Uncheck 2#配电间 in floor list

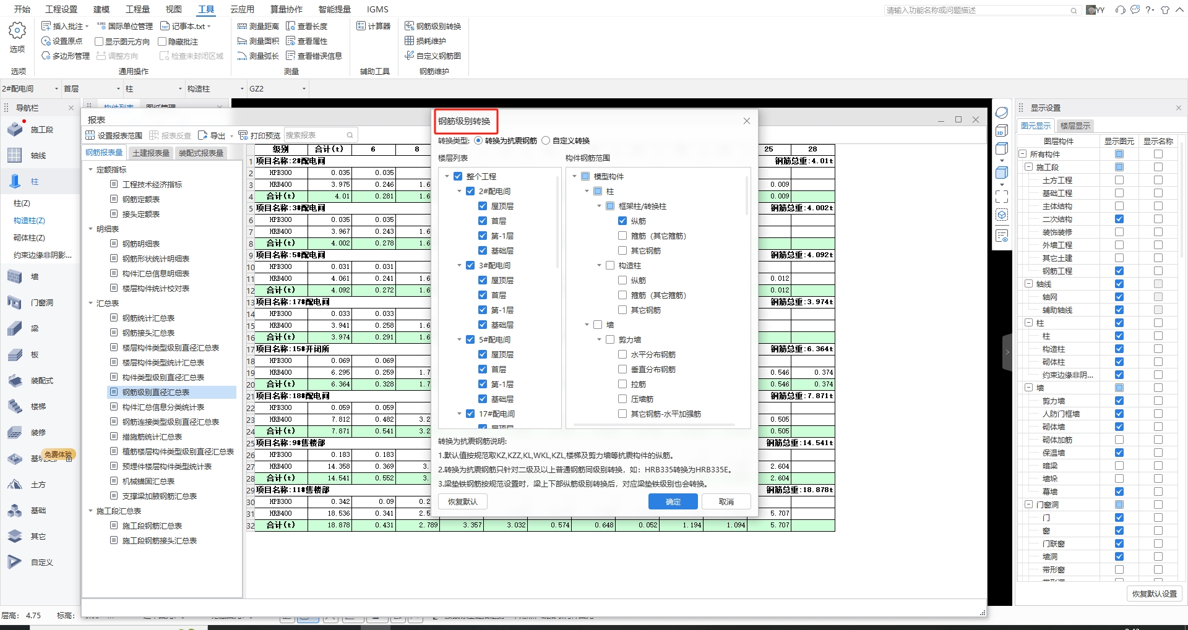[470, 191]
